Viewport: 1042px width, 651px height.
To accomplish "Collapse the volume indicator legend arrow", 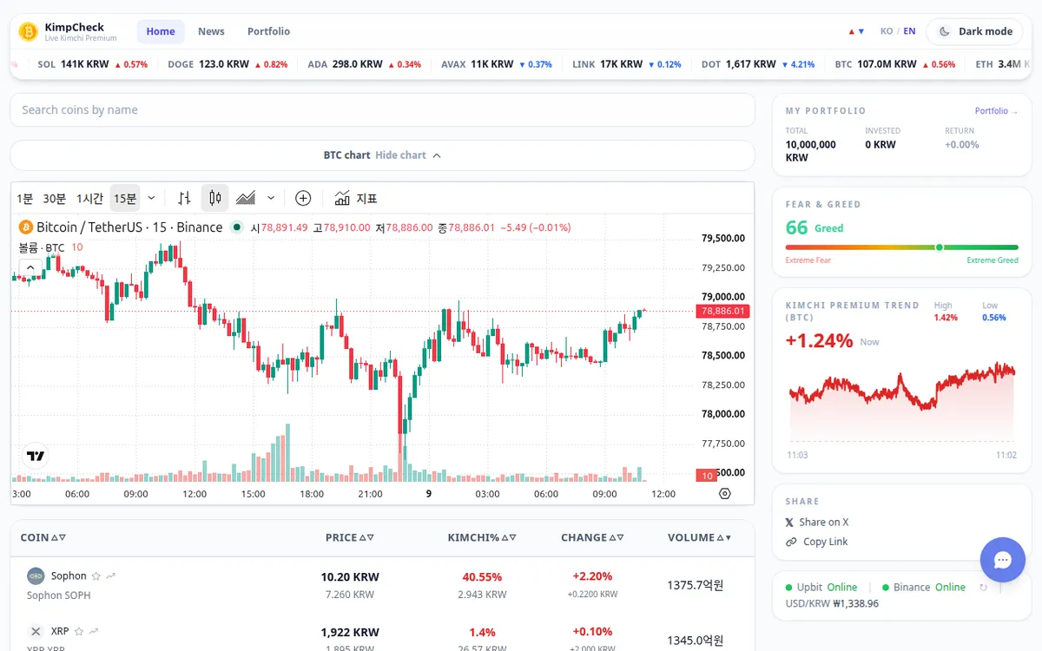I will [x=30, y=268].
